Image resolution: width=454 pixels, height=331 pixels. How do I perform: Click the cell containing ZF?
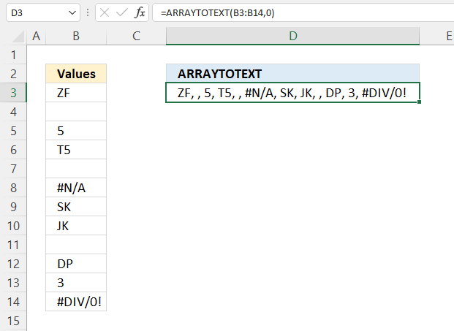(76, 93)
